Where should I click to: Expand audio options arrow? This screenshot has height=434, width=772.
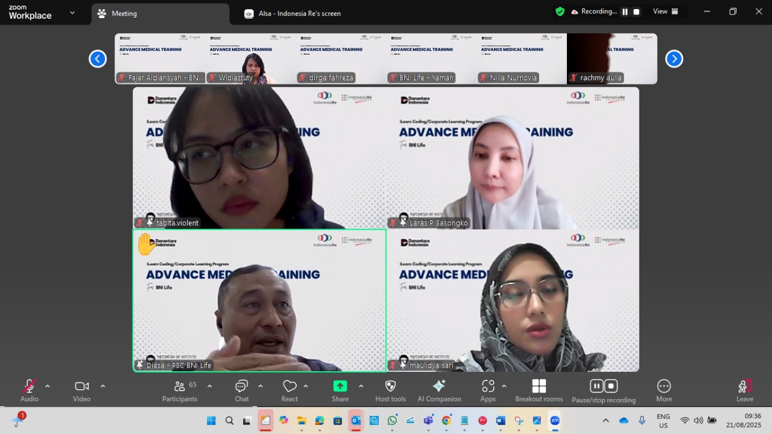coord(48,386)
